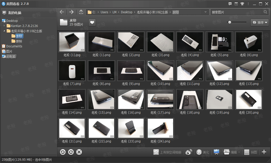Viewport: 271px width, 163px height.
Task: Open the 排序 sort dropdown
Action: [x=260, y=22]
